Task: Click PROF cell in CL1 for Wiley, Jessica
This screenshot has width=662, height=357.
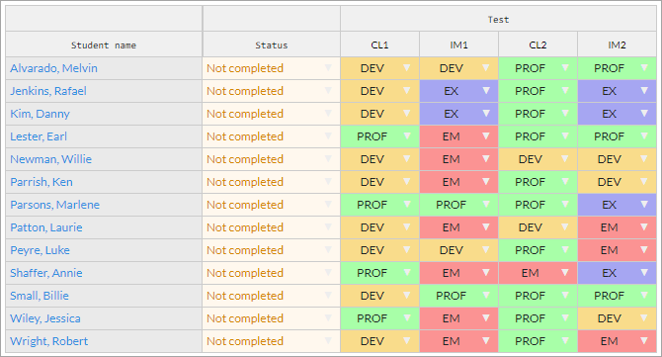Action: pyautogui.click(x=379, y=318)
